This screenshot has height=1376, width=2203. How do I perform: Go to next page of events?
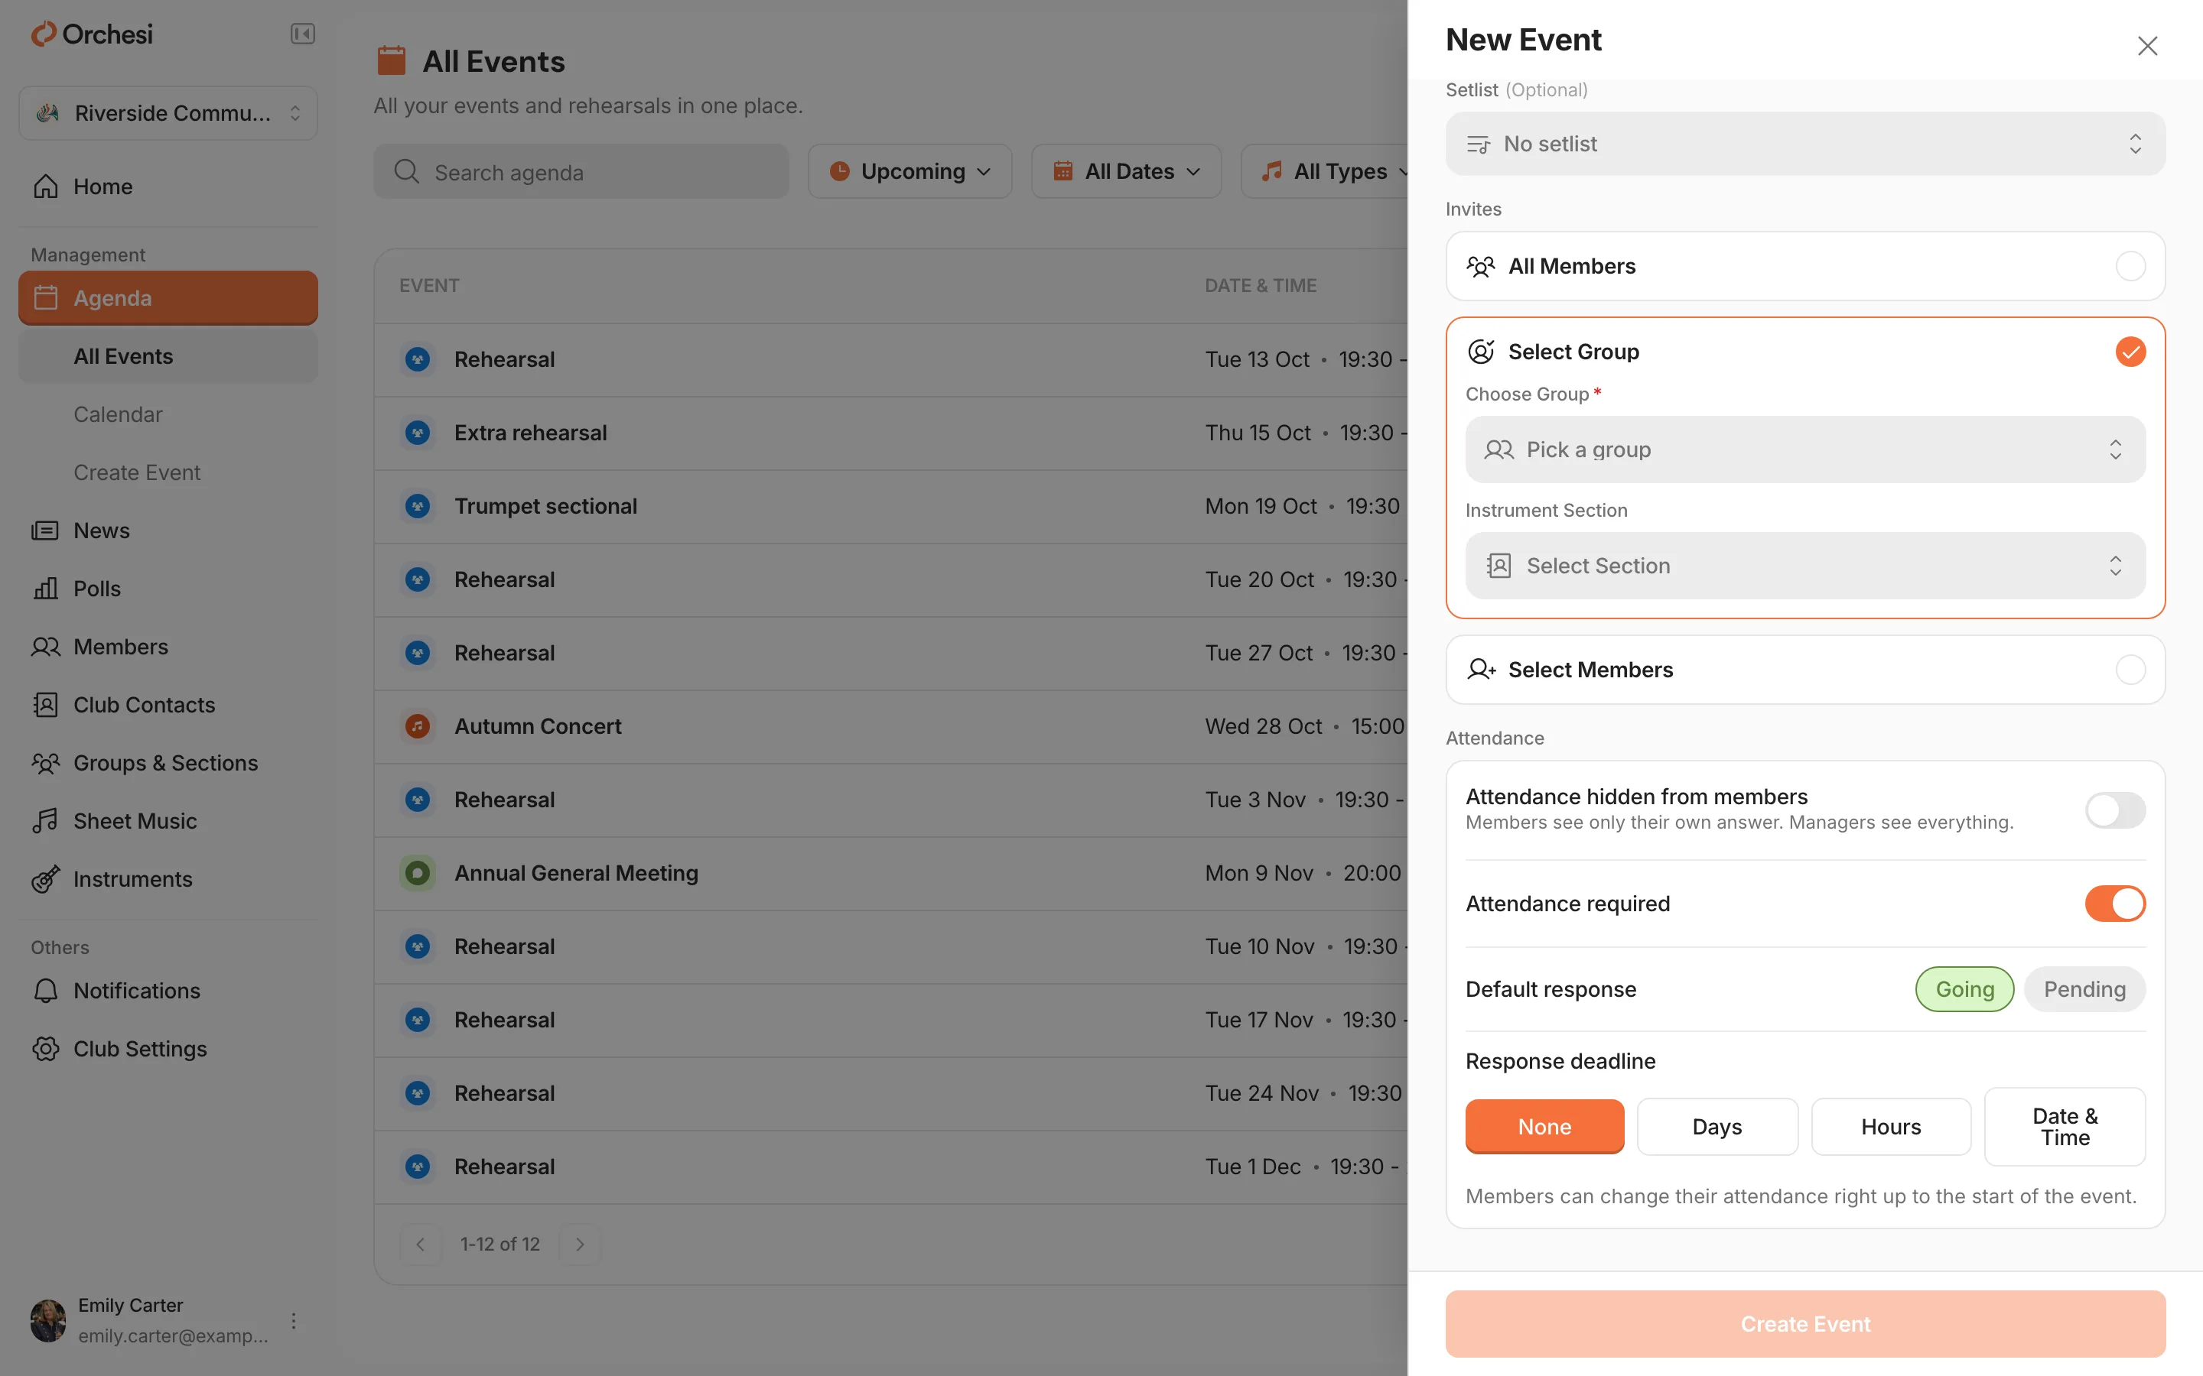(x=580, y=1244)
